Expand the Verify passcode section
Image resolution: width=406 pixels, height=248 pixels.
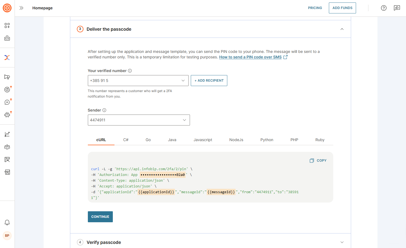342,242
